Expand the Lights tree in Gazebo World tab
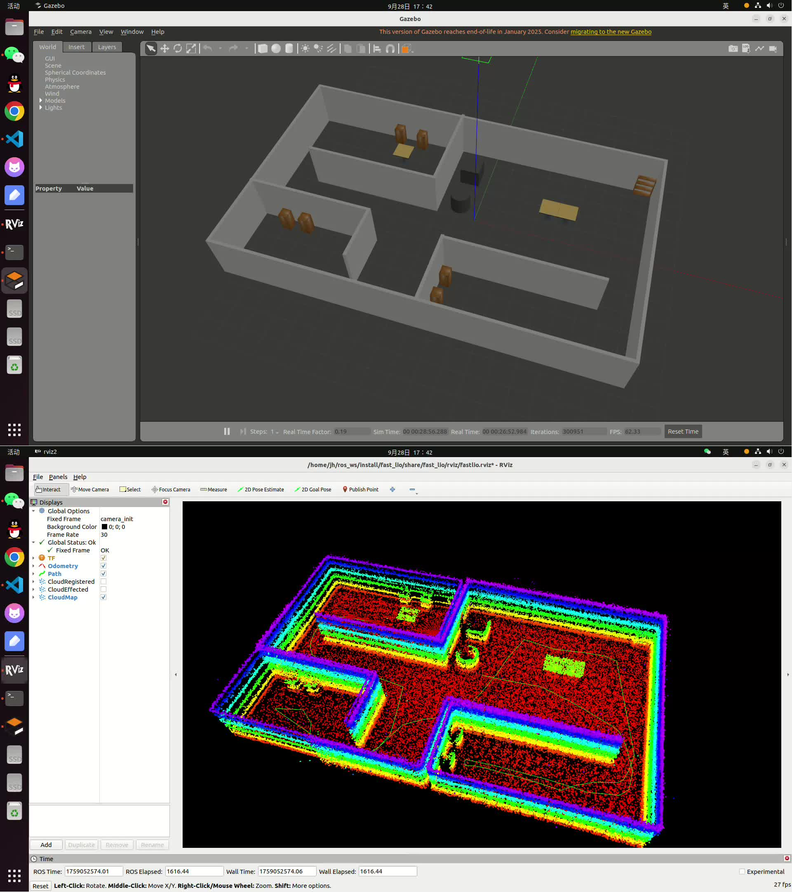 click(x=41, y=107)
